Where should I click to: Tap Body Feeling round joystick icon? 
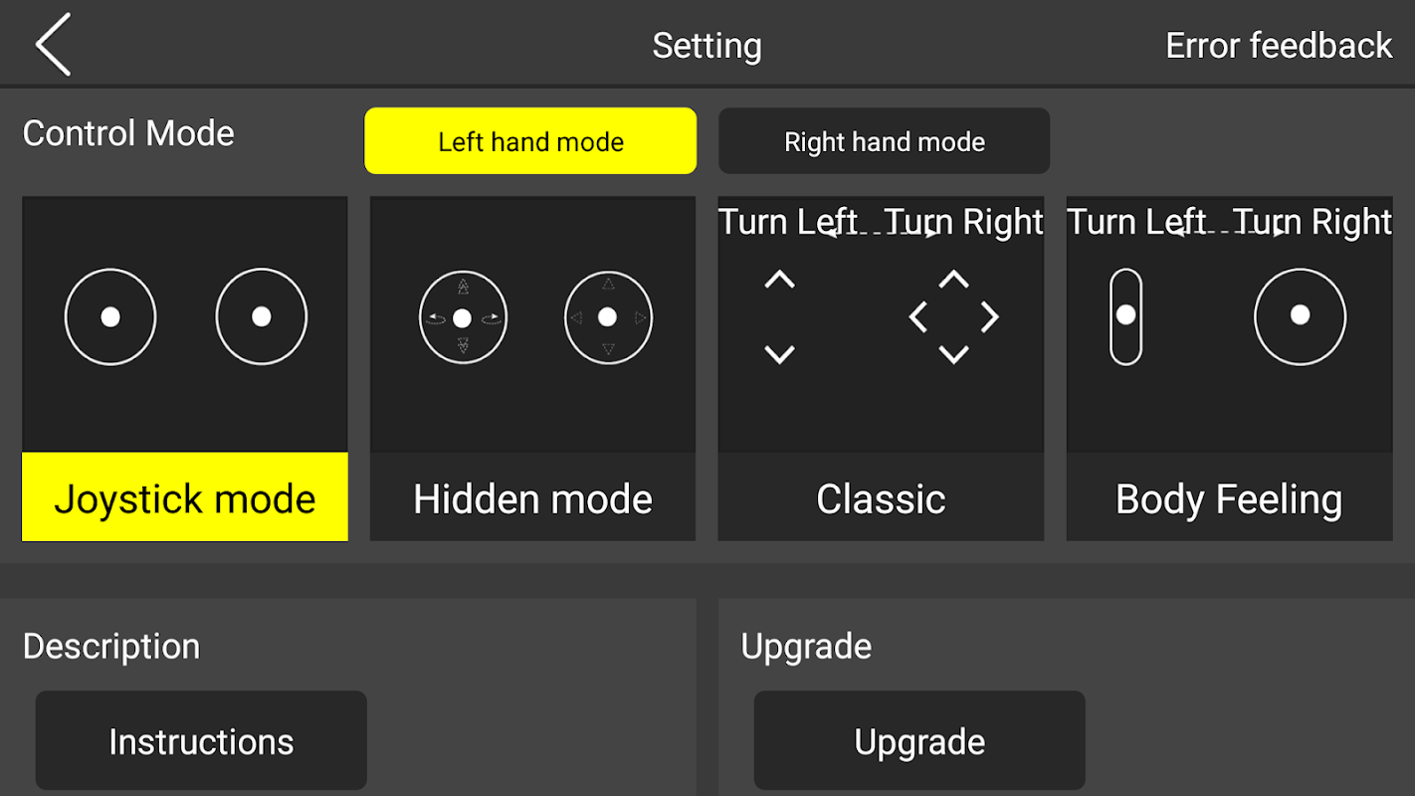[1300, 316]
